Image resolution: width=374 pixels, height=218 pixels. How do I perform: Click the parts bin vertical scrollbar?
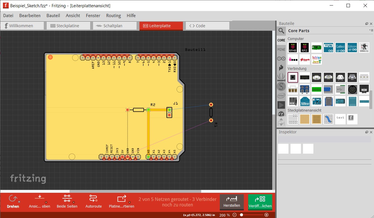click(371, 99)
